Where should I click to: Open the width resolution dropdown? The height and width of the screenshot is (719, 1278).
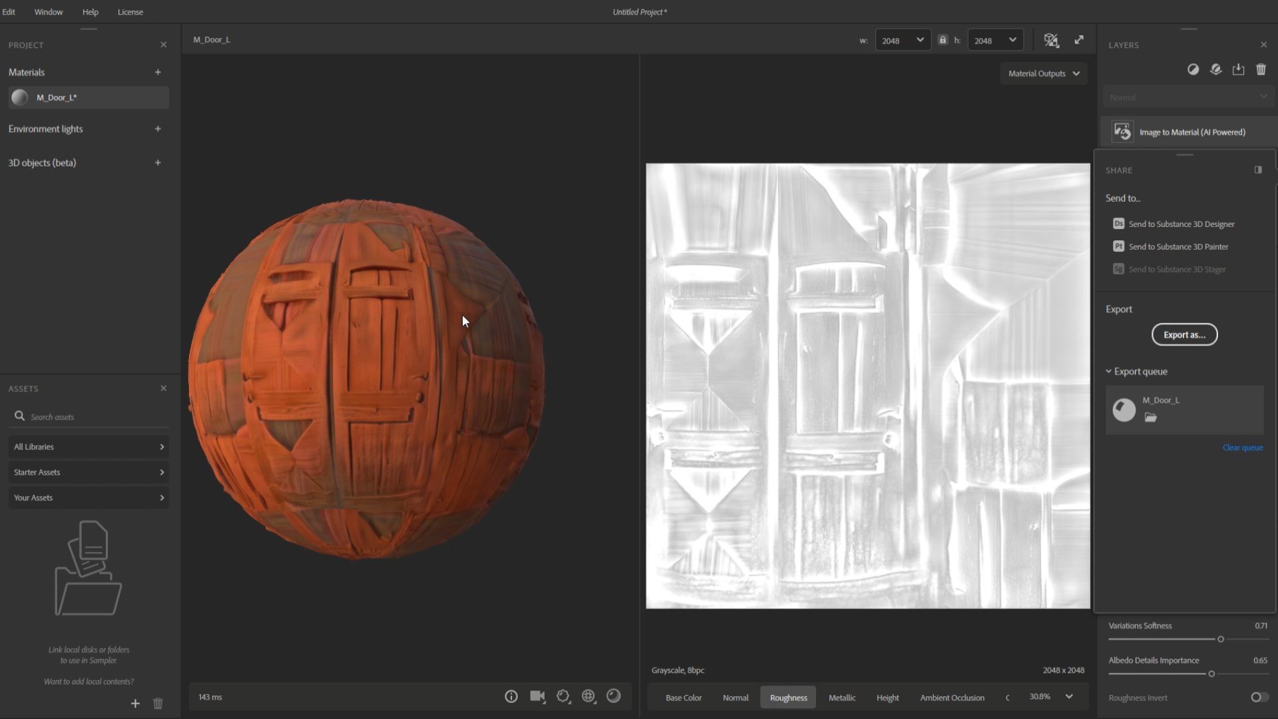(x=903, y=40)
